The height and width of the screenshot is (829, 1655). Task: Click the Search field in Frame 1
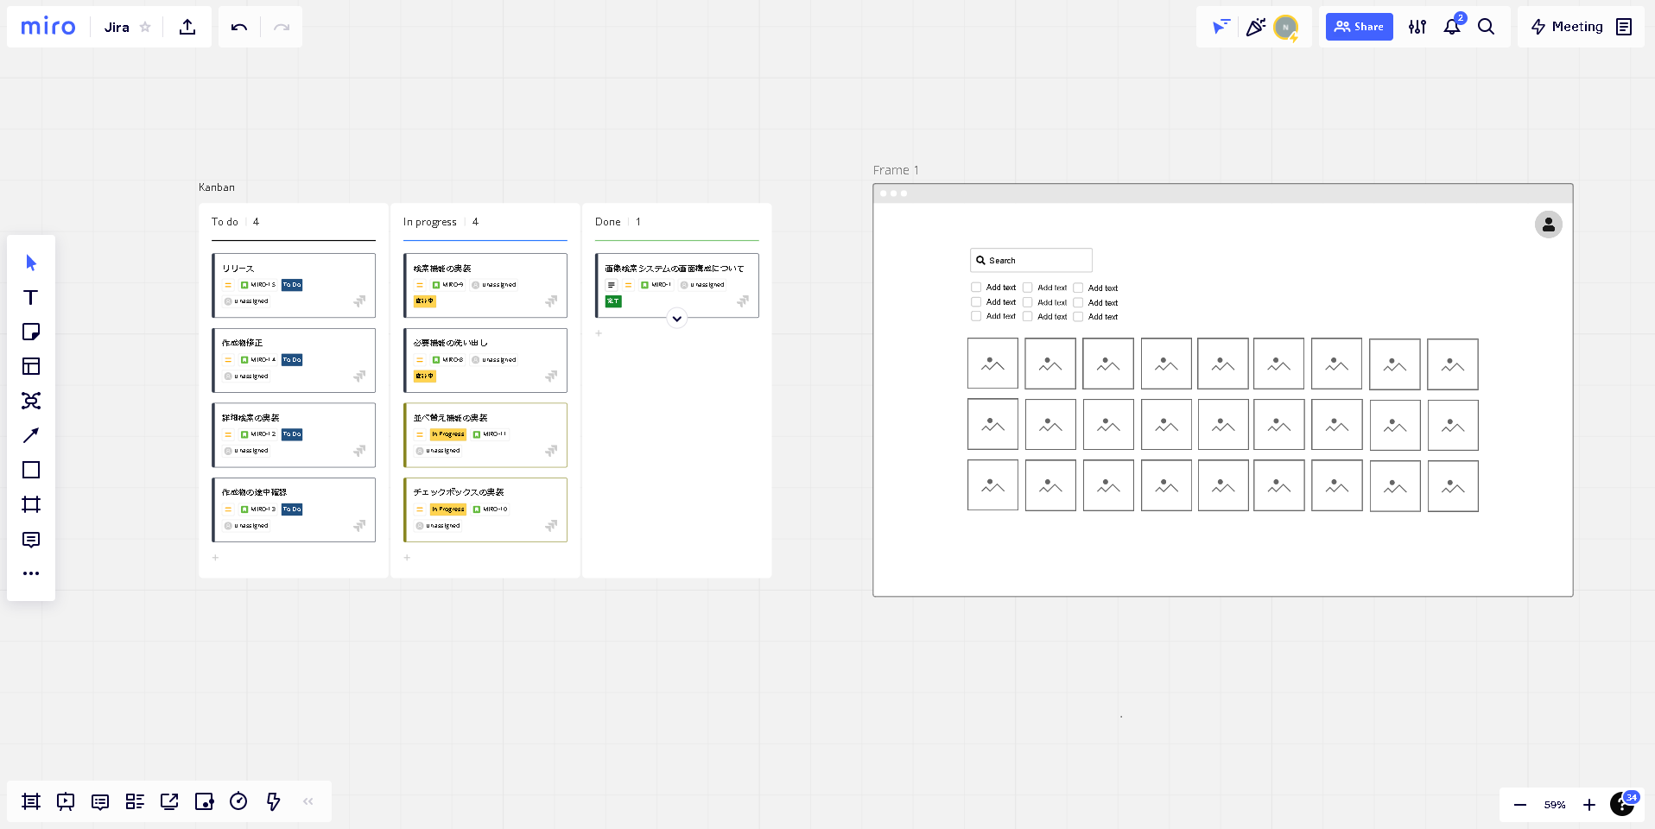pyautogui.click(x=1031, y=260)
